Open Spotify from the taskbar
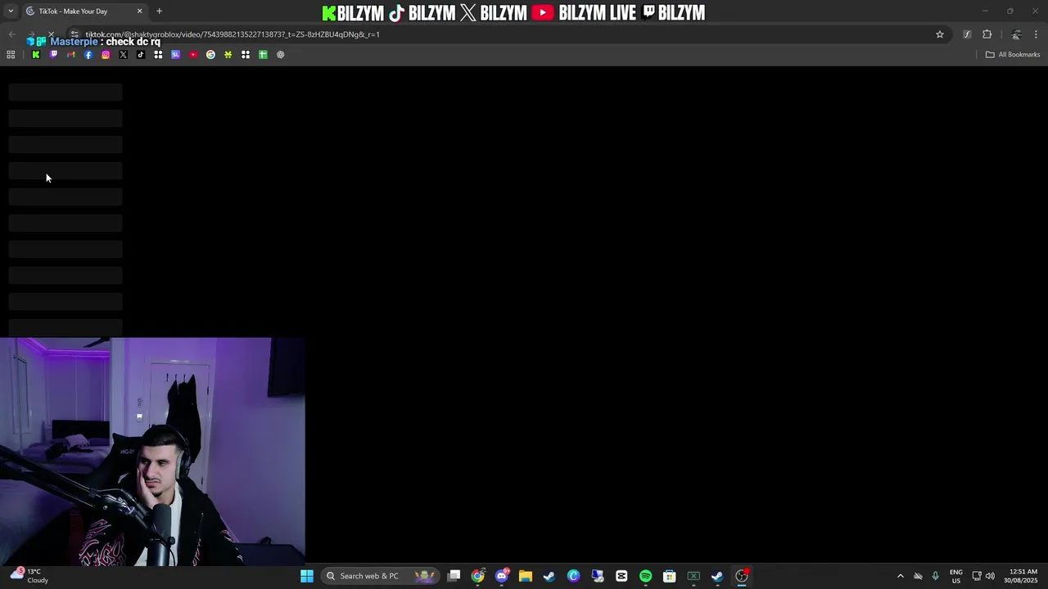This screenshot has width=1048, height=589. (645, 576)
